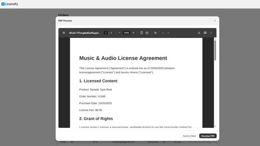This screenshot has width=260, height=146.
Task: Click the scrollbar up arrow in PDF viewer
Action: 215,39
